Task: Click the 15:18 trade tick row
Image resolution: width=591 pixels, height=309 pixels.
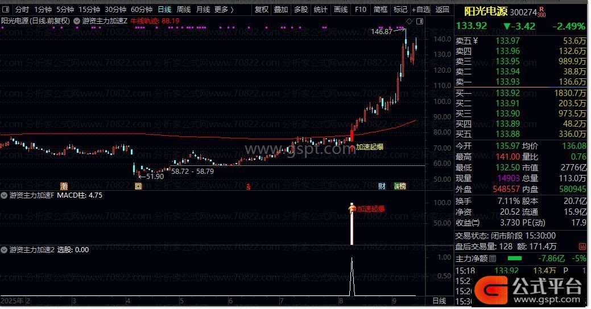Action: pyautogui.click(x=520, y=270)
